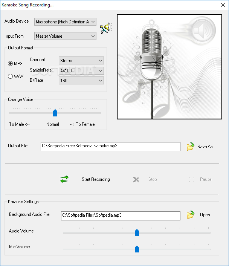Screen dimensions: 229x266
Task: Open the Input From dropdown
Action: (65, 36)
